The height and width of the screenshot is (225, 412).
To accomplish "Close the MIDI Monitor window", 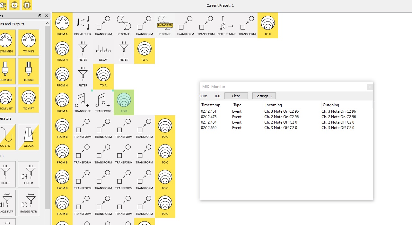I will point(370,87).
